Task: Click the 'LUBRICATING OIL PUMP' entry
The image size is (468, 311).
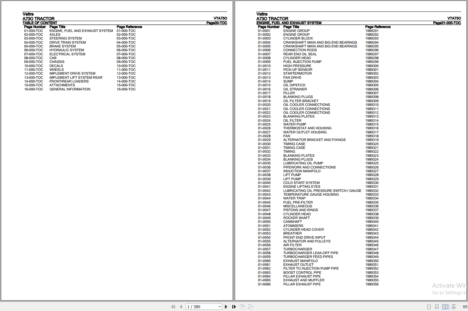Action: click(303, 163)
